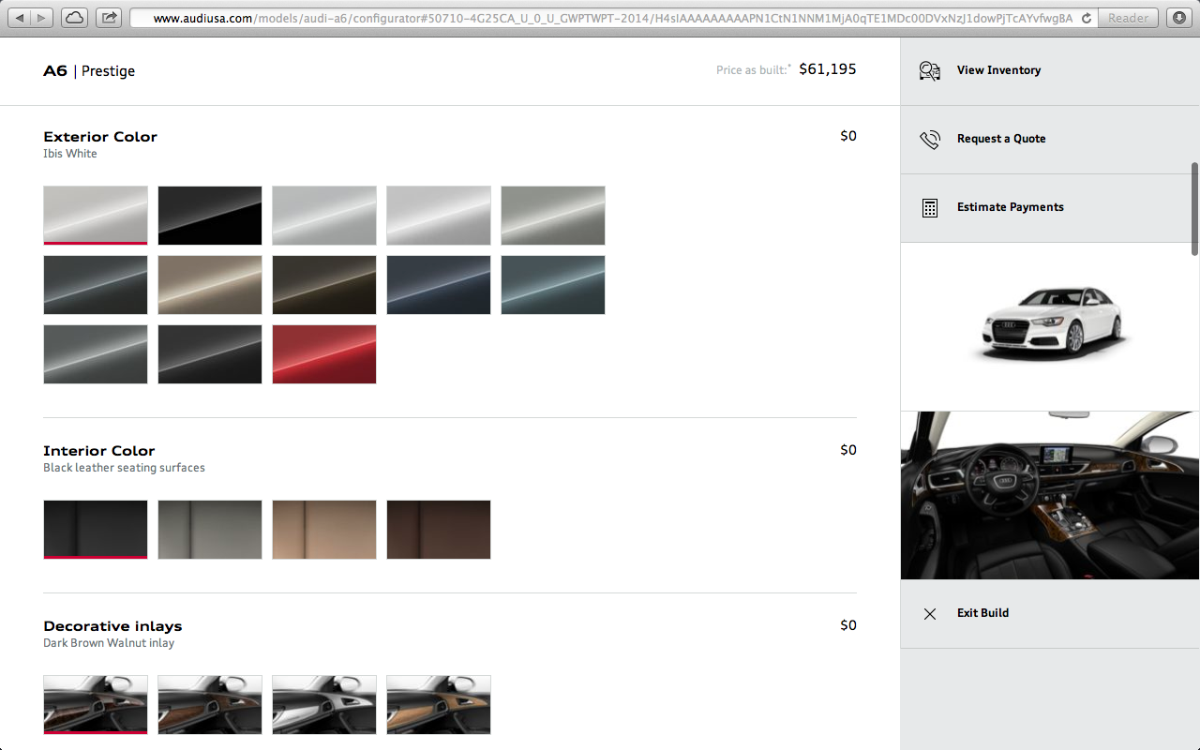Select the Dark Brown Walnut inlay thumbnail

click(x=96, y=705)
